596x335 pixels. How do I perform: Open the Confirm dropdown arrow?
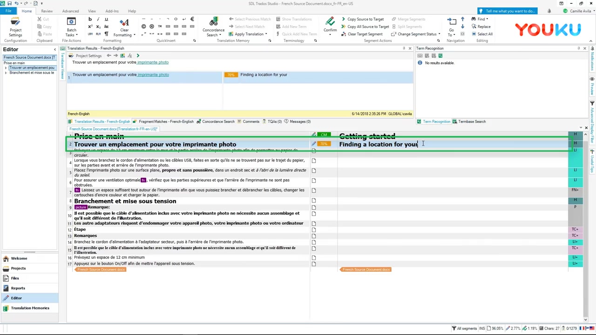point(330,35)
